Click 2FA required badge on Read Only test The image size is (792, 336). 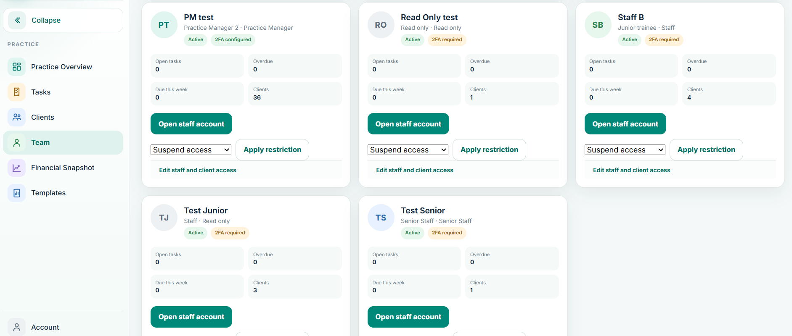coord(447,39)
